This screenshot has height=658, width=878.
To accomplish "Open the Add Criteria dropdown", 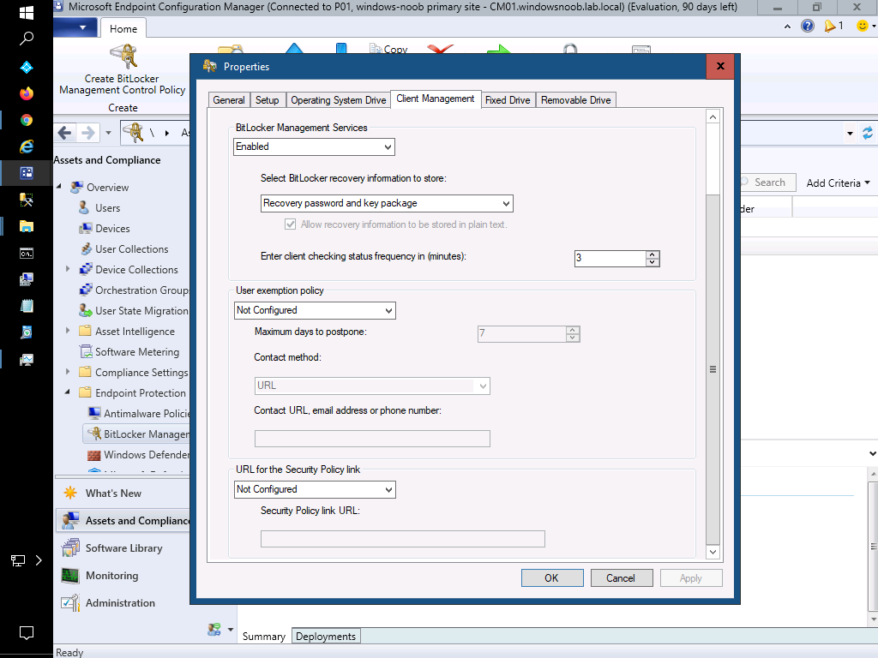I will [x=839, y=183].
